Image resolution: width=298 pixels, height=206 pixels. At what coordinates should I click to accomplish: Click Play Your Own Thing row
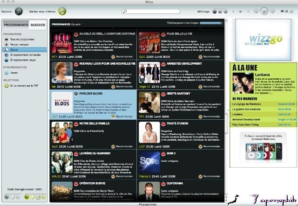(x=263, y=124)
